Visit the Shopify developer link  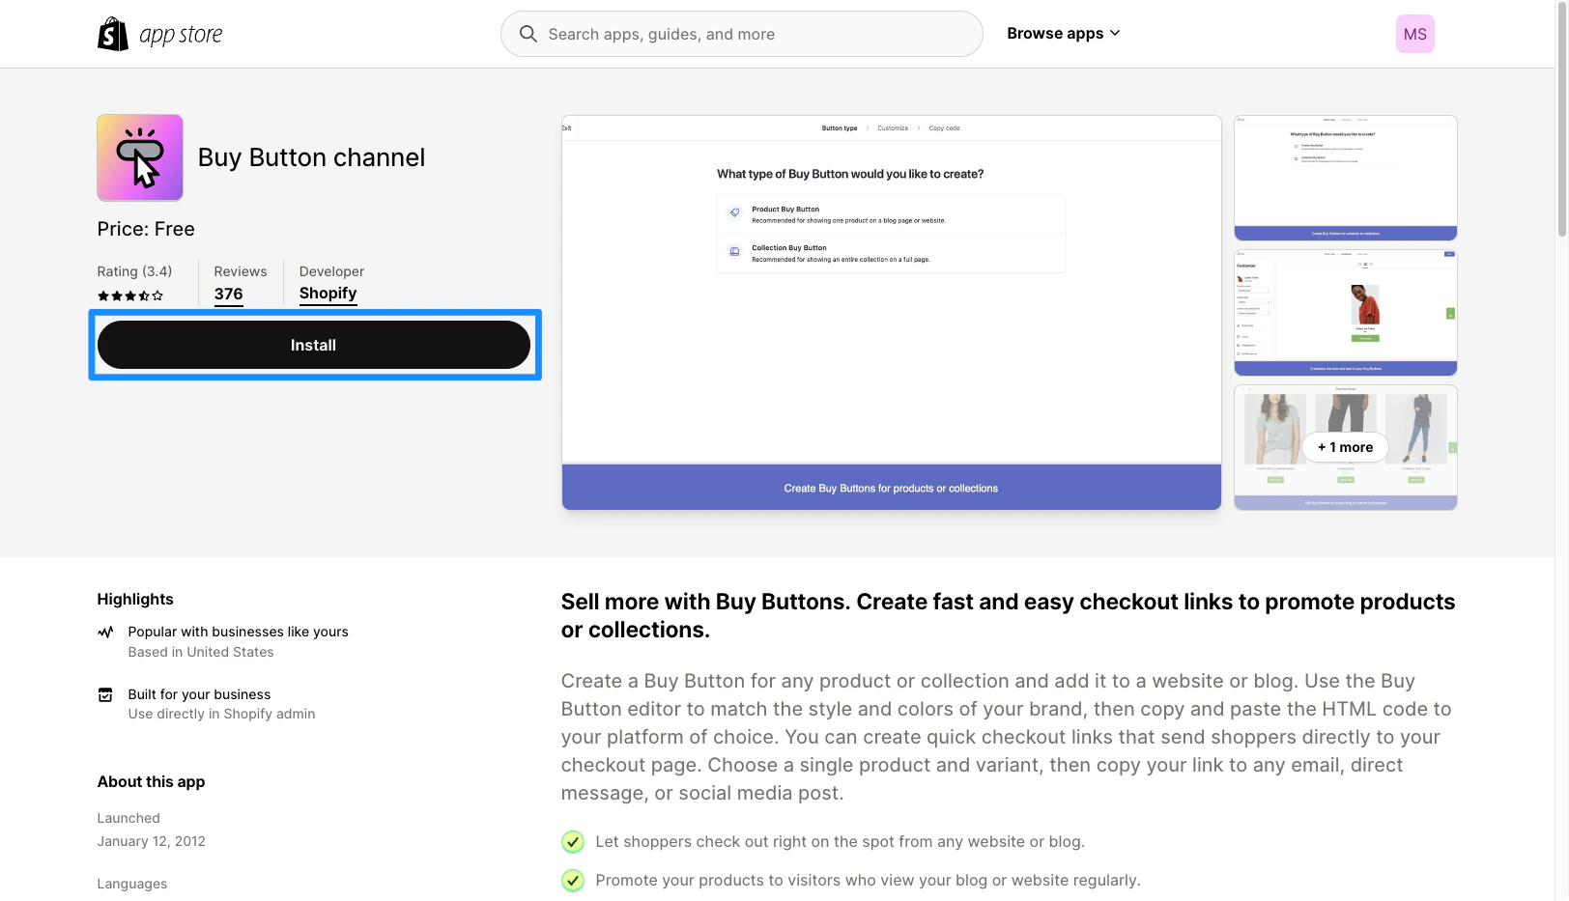pyautogui.click(x=328, y=294)
